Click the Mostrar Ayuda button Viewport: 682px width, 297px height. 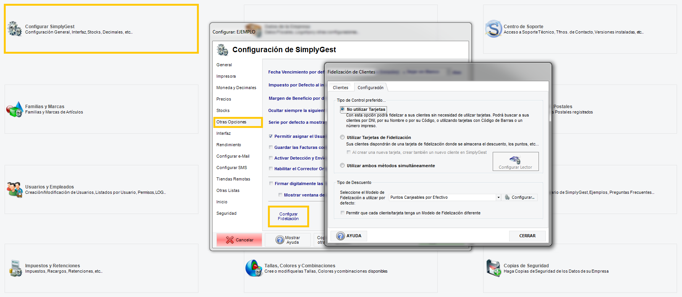[x=288, y=240]
